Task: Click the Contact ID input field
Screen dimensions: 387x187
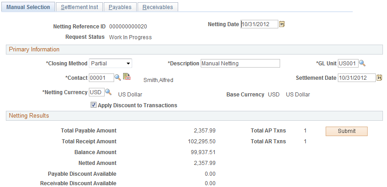Action: [101, 78]
